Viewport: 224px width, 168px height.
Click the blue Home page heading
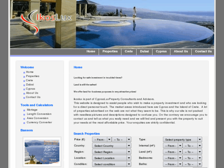(78, 67)
